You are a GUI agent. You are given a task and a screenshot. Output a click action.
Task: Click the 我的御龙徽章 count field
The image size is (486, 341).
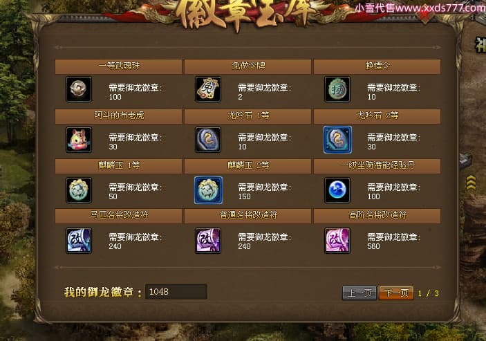pyautogui.click(x=176, y=291)
